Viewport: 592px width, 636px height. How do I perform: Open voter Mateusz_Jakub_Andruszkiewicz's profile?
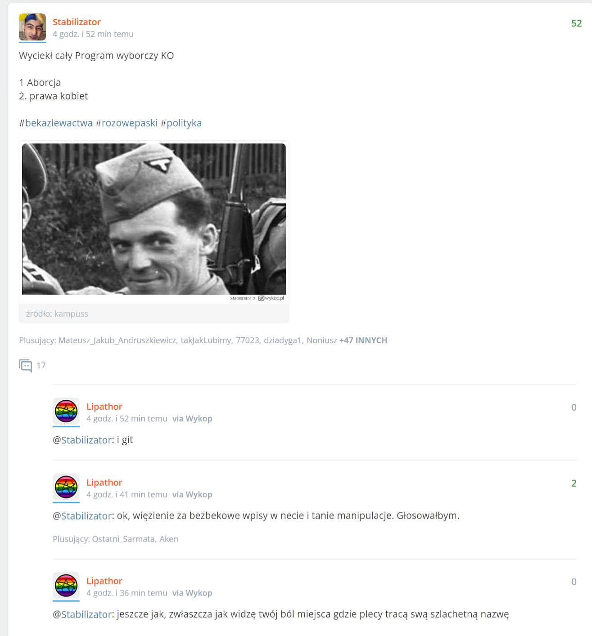click(x=117, y=340)
